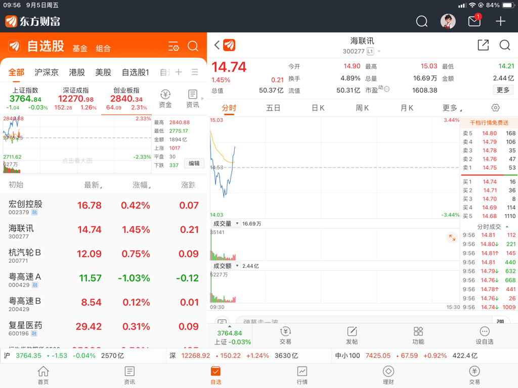Viewport: 518px width, 388px height.
Task: Open the 资金 funds icon
Action: [165, 99]
